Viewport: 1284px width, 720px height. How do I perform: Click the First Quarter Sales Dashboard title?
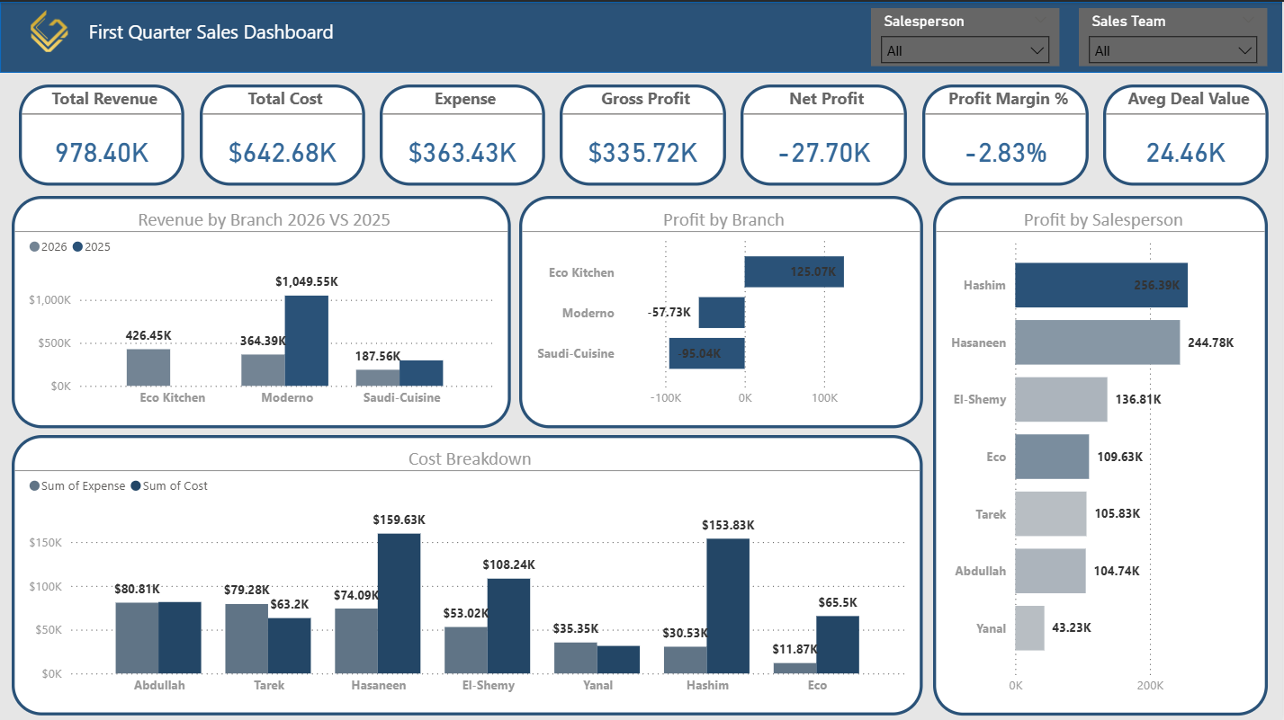point(211,31)
